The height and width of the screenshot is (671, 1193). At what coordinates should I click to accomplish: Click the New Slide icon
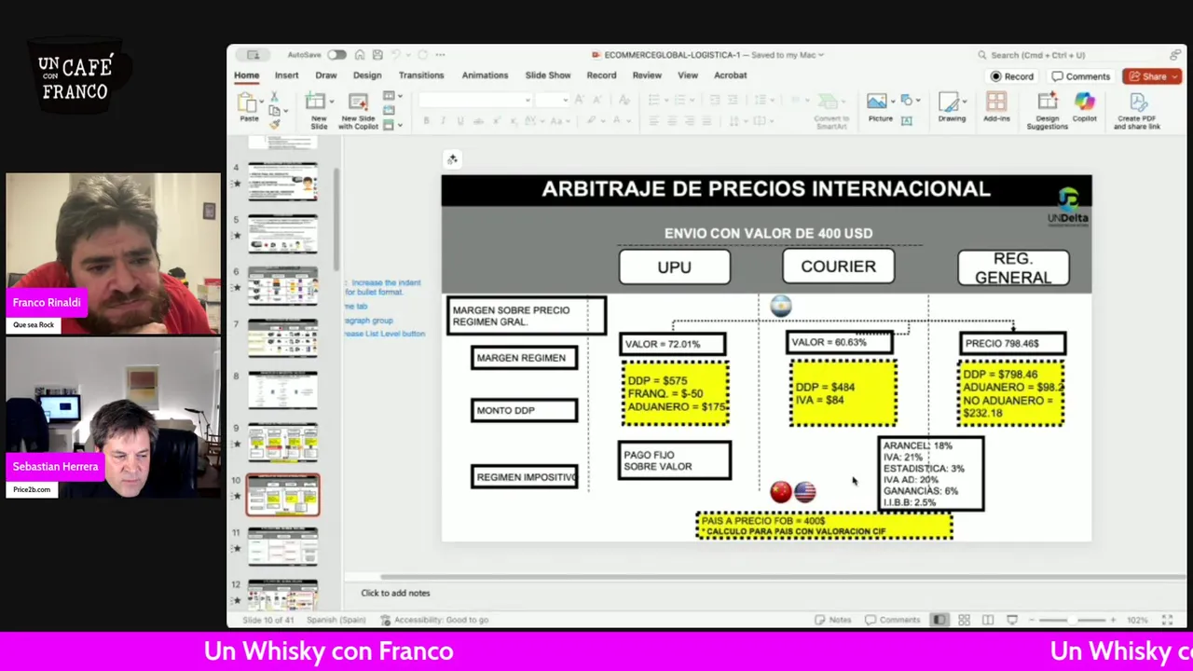tap(315, 102)
